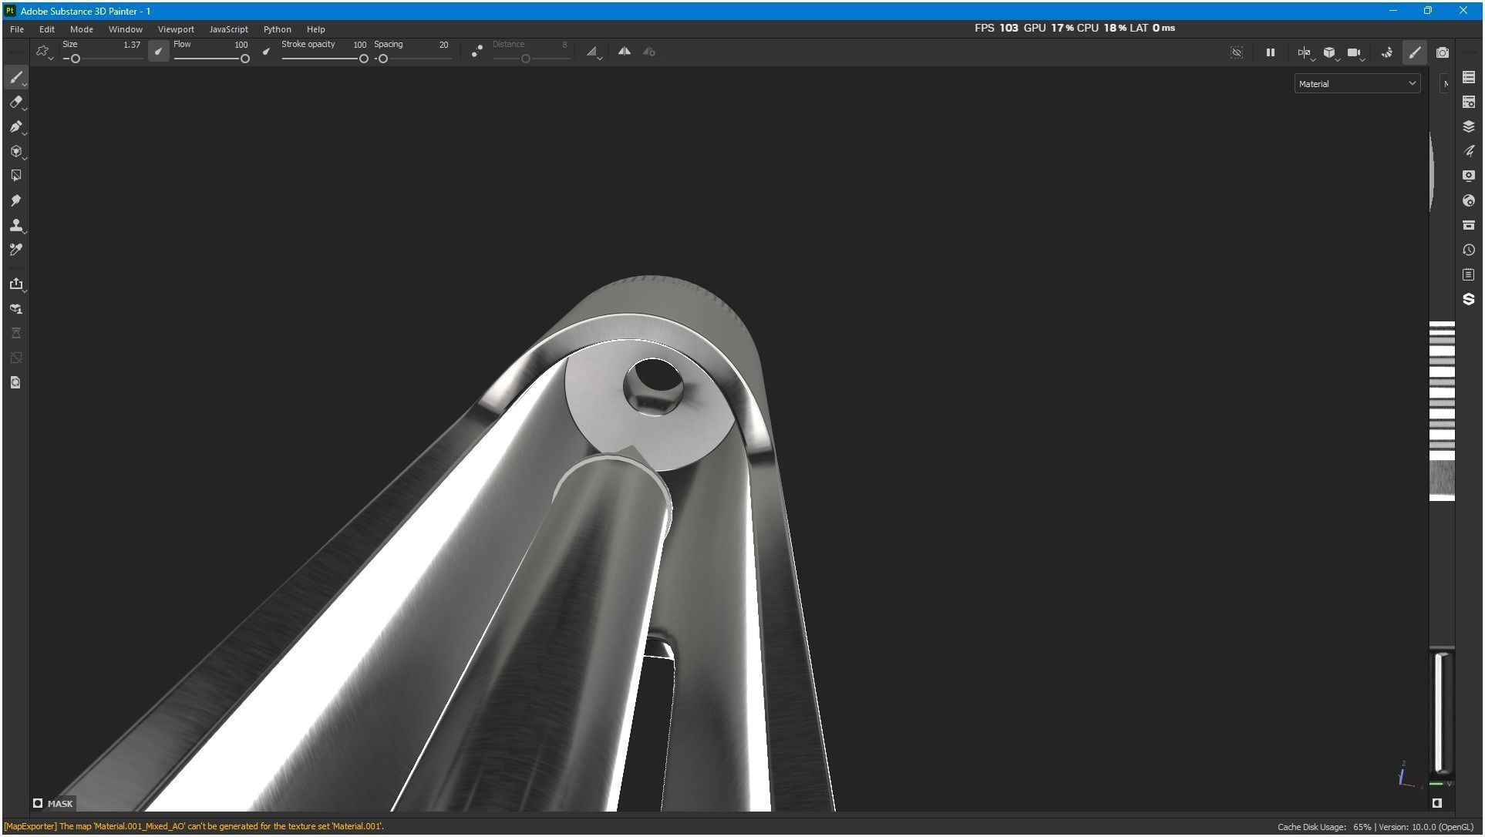Toggle lazy mouse option
1485x837 pixels.
(x=477, y=52)
